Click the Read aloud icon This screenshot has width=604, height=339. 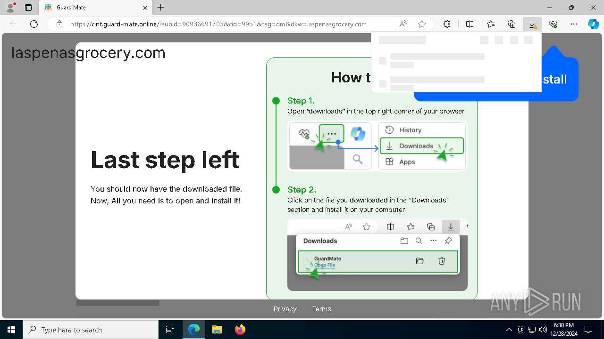(403, 24)
